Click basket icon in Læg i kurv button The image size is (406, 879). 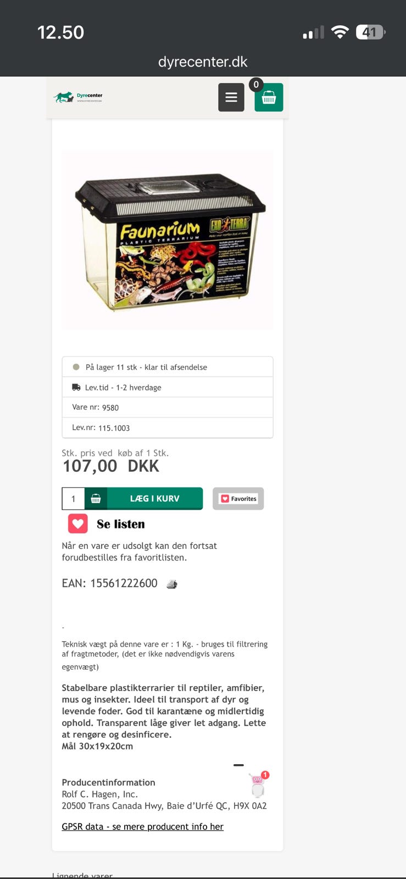click(x=96, y=498)
